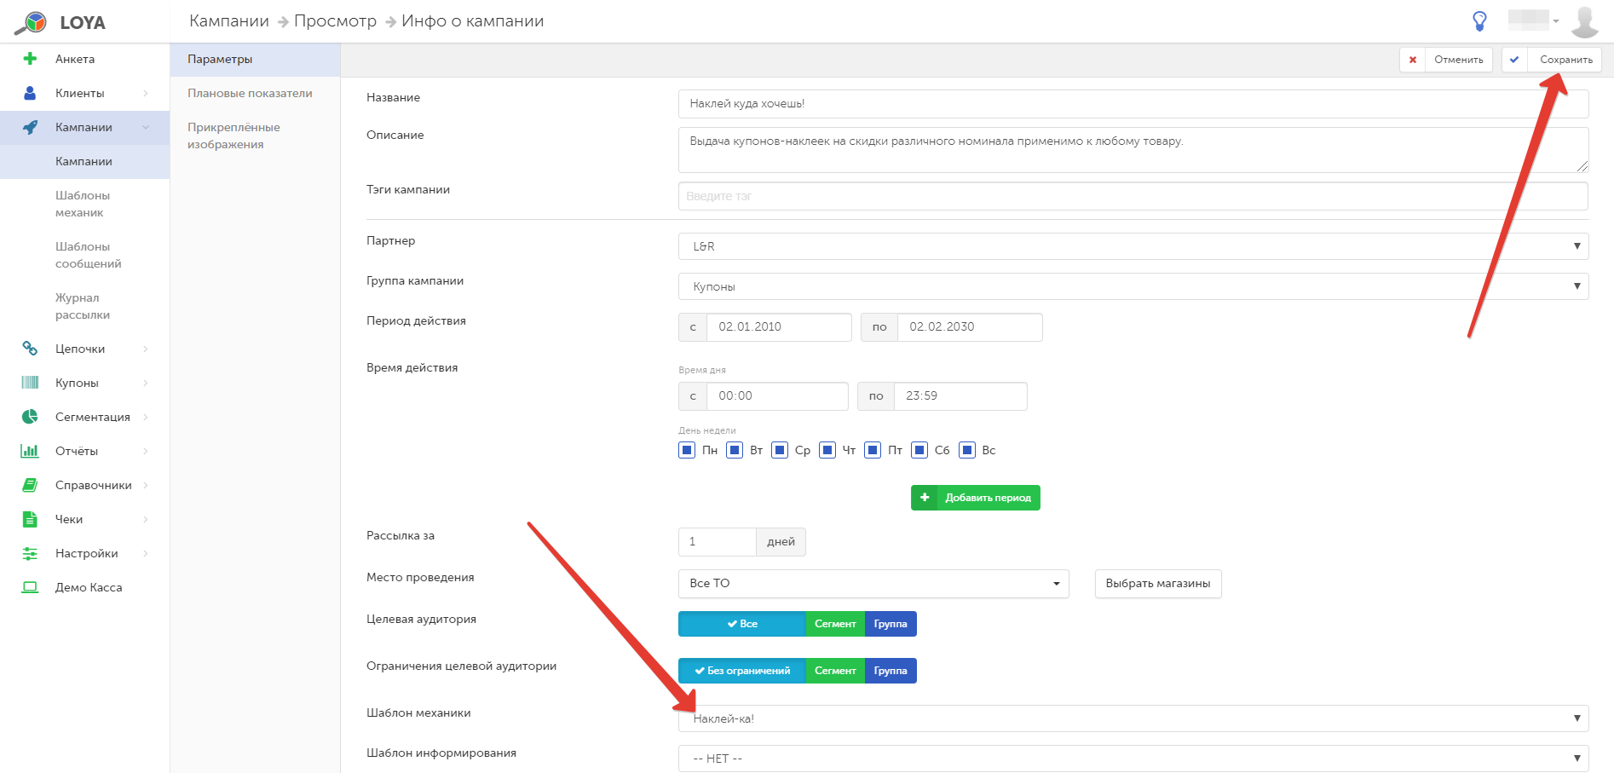Open the Группа кампании dropdown
This screenshot has height=773, width=1614.
(x=1133, y=286)
